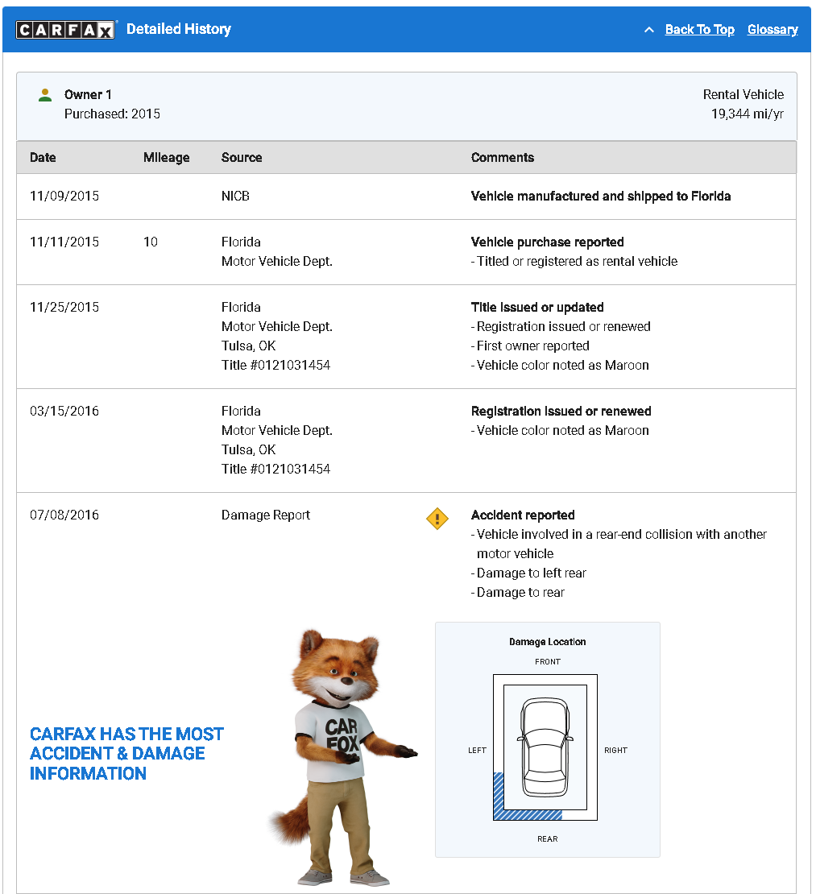
Task: Click the Car Fox mascot image
Action: pyautogui.click(x=342, y=757)
